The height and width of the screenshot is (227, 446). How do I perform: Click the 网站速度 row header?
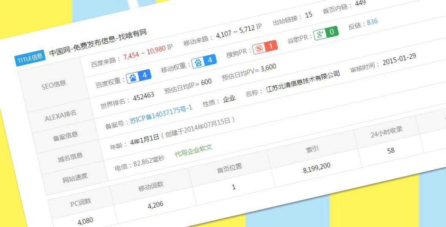(x=75, y=178)
